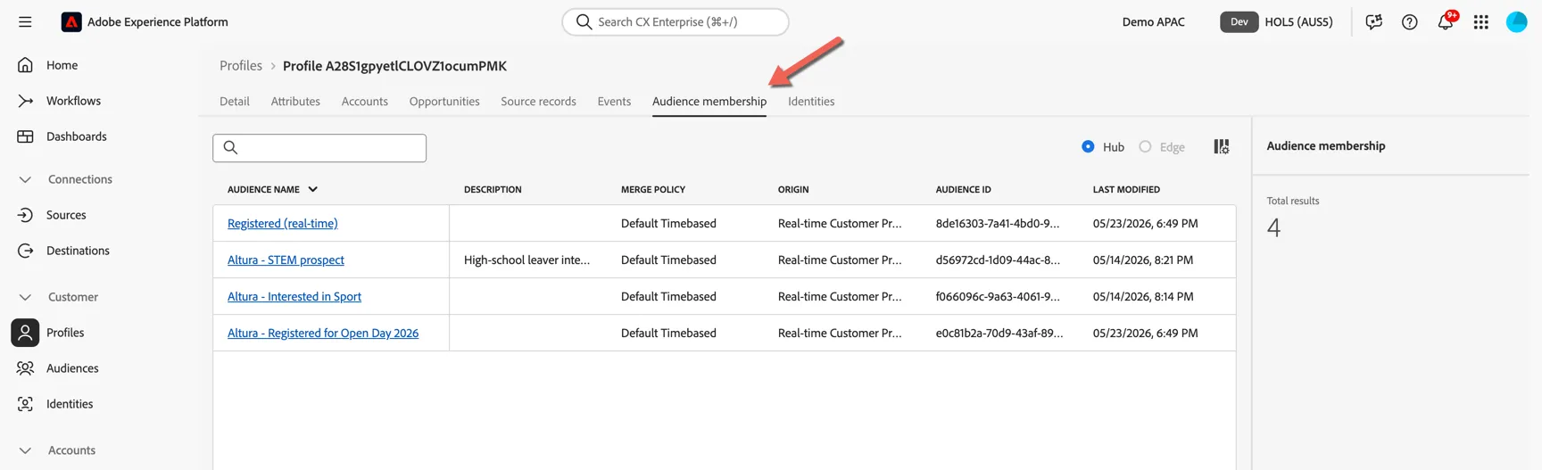The height and width of the screenshot is (470, 1542).
Task: Switch to the Identities tab
Action: pyautogui.click(x=811, y=102)
